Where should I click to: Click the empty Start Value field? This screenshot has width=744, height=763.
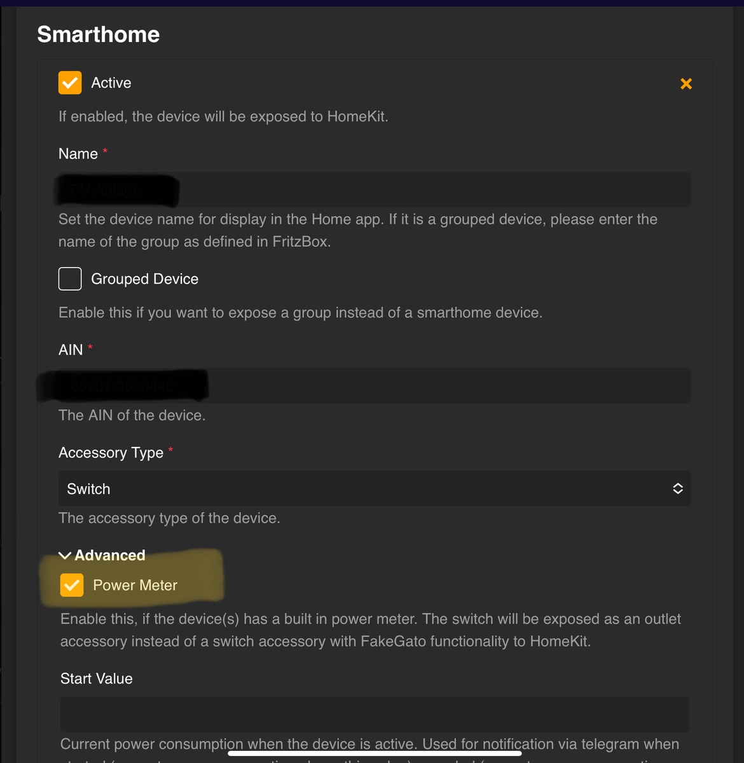coord(374,714)
